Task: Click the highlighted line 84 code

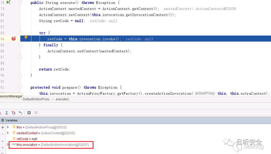Action: coord(84,39)
